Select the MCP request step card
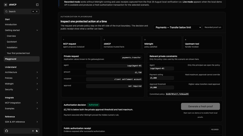 pyautogui.click(x=81, y=43)
